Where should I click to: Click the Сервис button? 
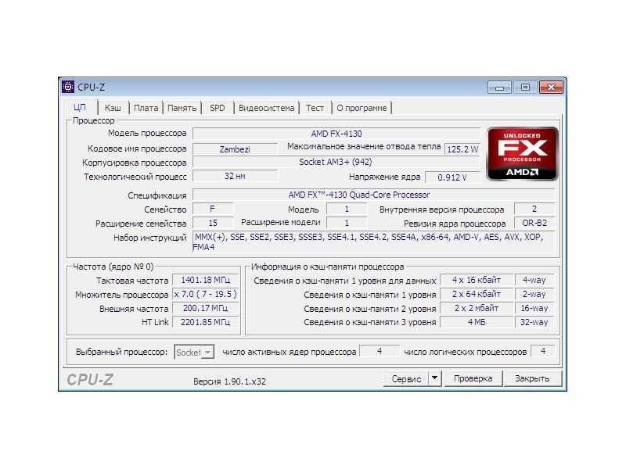pos(406,378)
